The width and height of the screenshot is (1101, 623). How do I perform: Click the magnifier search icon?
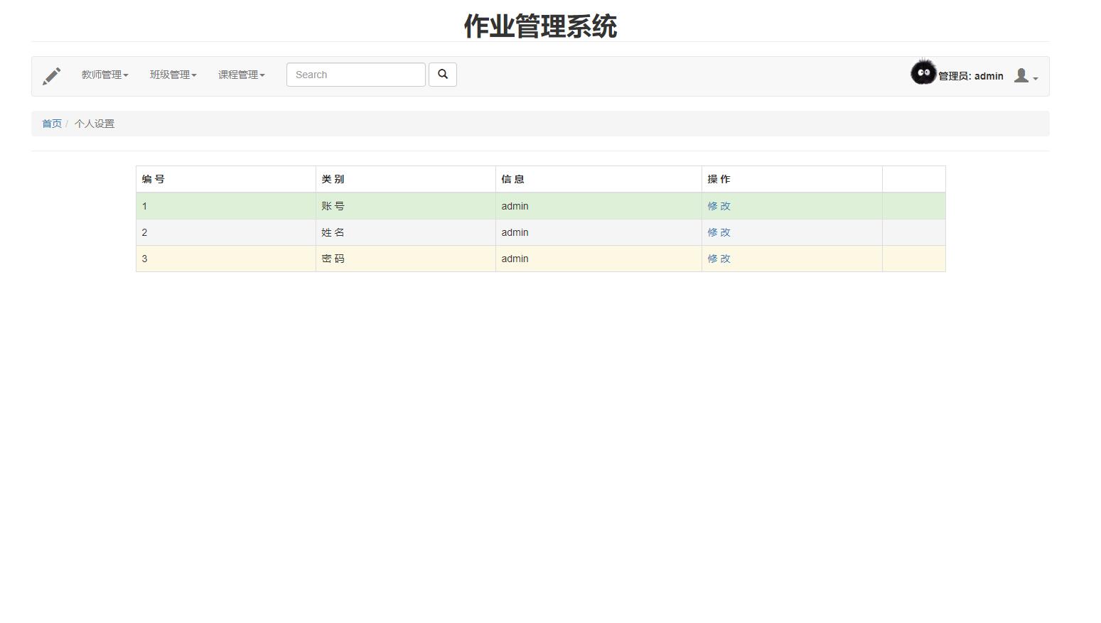(x=443, y=74)
